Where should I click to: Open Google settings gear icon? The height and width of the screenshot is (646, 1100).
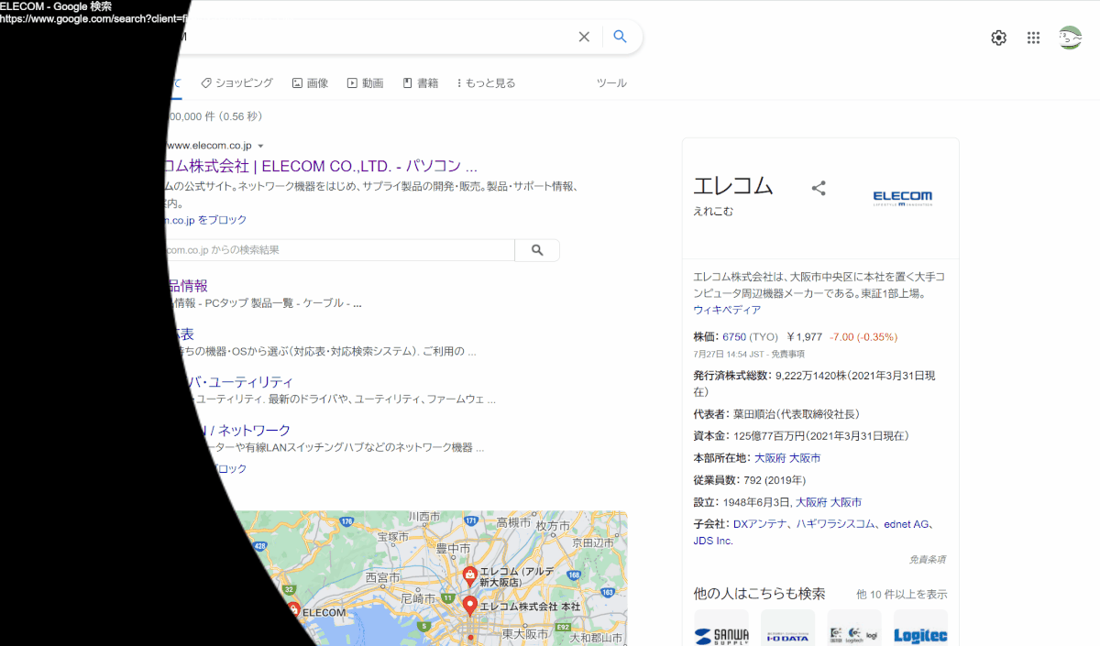click(999, 38)
